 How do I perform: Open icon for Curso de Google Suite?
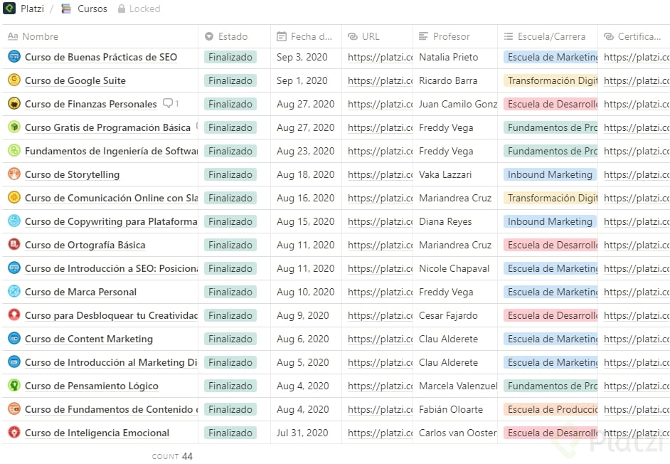pos(14,80)
